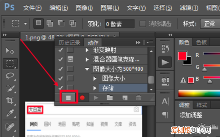Toggle dialog icon for 混合器画笔克隆 action
The image size is (220, 137).
pyautogui.click(x=70, y=59)
